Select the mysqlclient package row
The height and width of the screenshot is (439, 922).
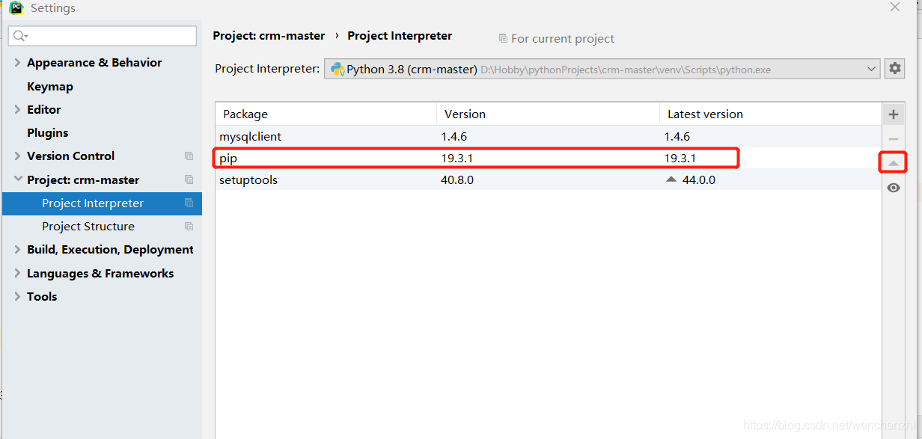tap(549, 137)
